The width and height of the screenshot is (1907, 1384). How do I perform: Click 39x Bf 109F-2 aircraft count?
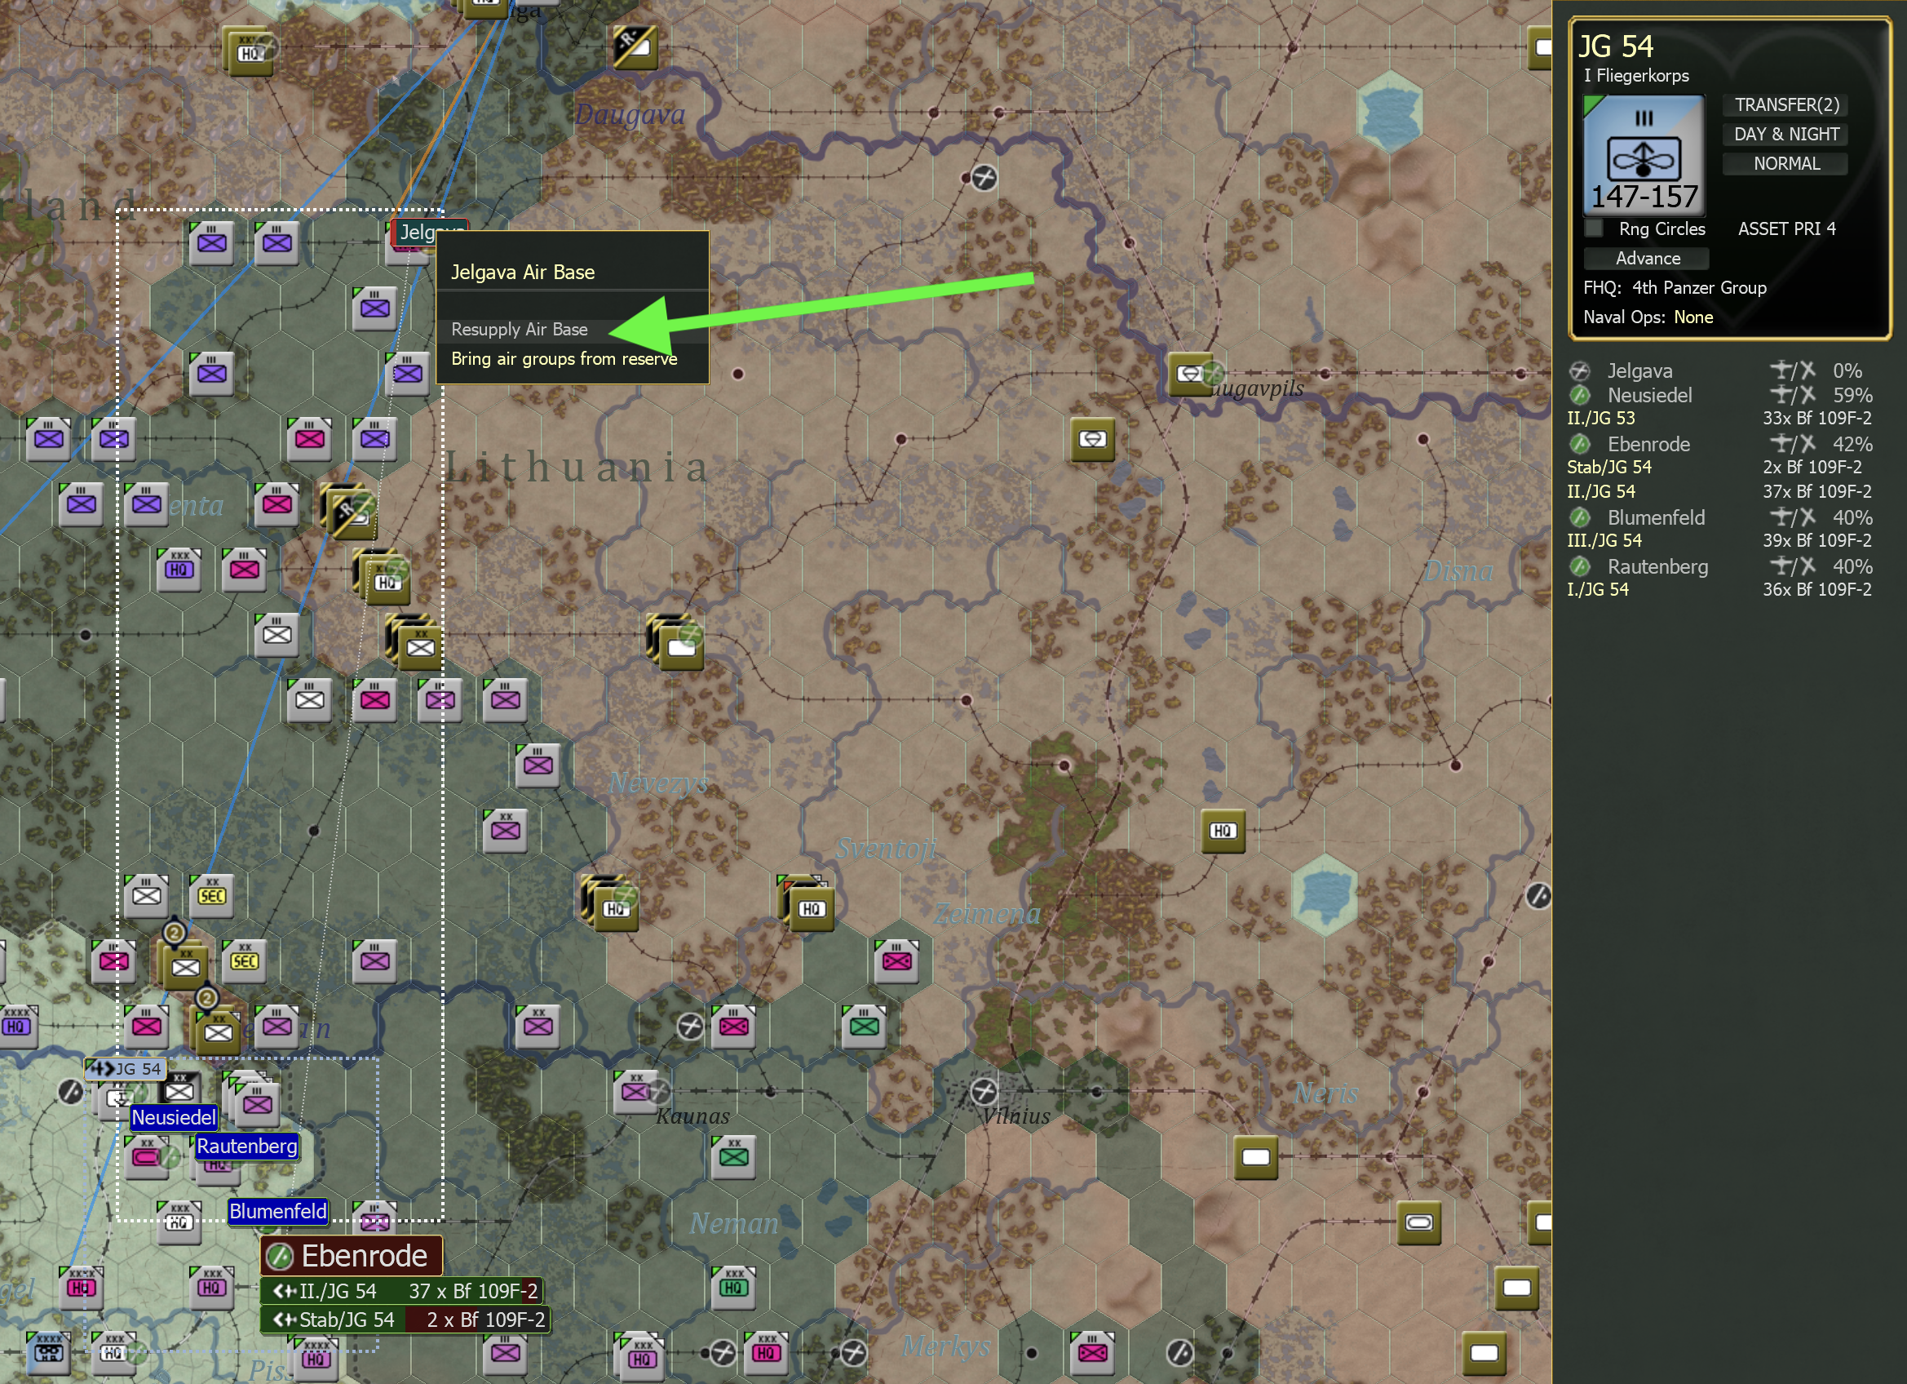tap(1817, 540)
